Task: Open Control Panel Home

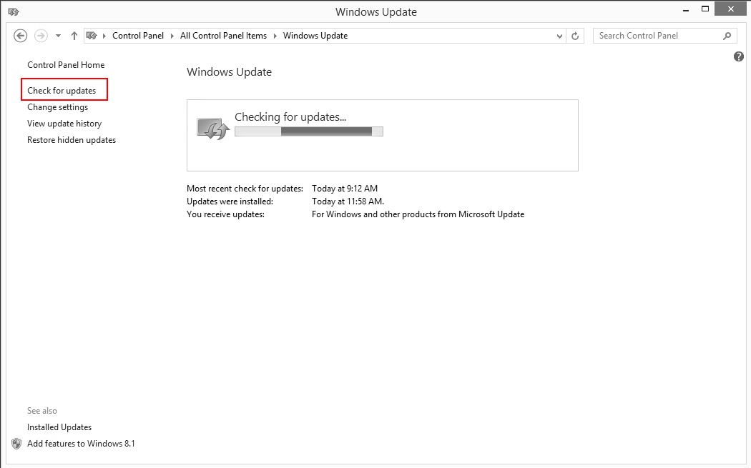Action: point(66,65)
